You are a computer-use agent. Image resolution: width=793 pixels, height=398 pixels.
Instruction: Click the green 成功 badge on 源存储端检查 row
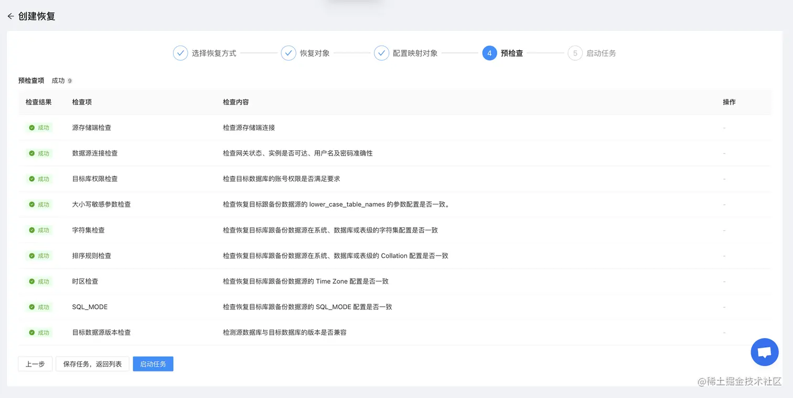39,127
